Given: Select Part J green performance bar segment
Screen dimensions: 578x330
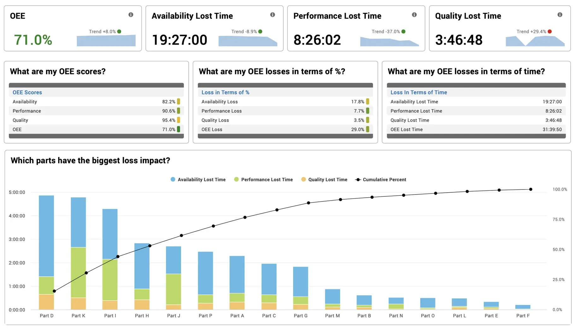Looking at the screenshot, I should [x=174, y=289].
